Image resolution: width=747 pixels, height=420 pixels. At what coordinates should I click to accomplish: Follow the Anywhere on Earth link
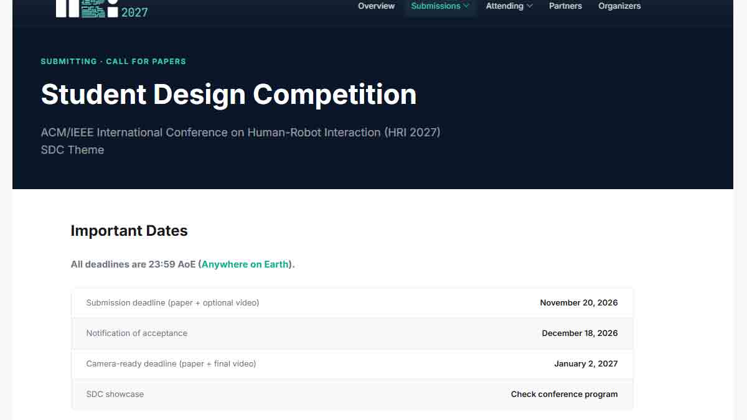coord(245,264)
